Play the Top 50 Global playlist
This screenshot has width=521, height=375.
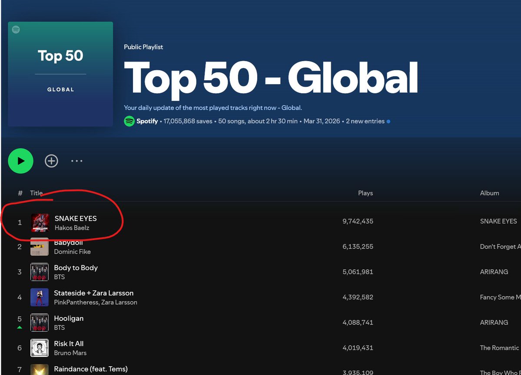[x=20, y=161]
